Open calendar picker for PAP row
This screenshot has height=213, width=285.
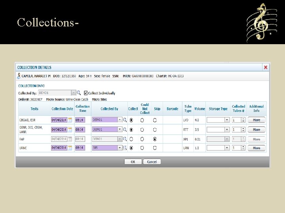[70, 139]
